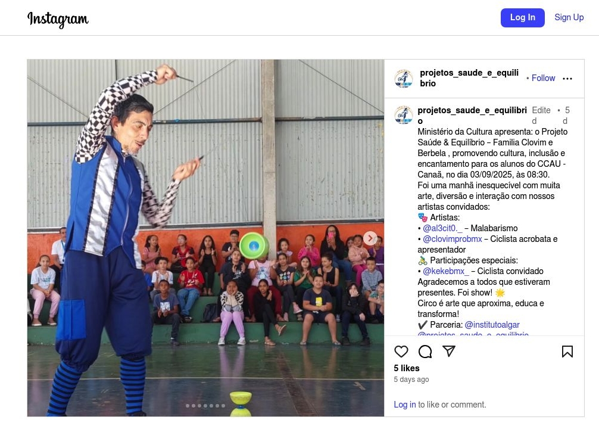Select the last carousel dot indicator

pyautogui.click(x=223, y=406)
